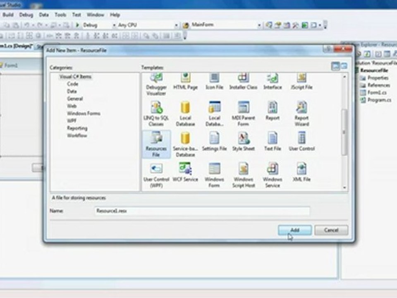The width and height of the screenshot is (397, 298).
Task: Select the HTML Page template
Action: click(185, 82)
